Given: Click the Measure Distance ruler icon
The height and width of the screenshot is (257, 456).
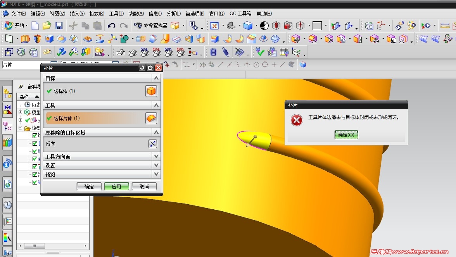Looking at the screenshot, I should click(x=445, y=26).
